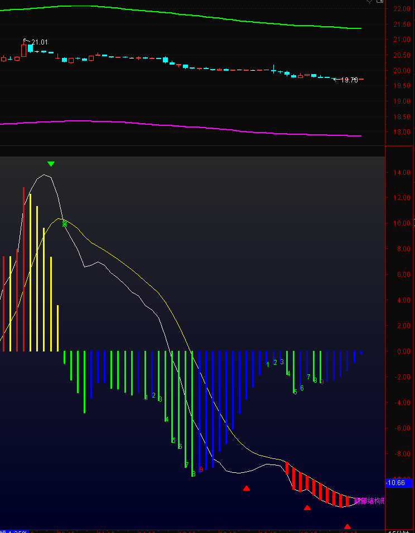Select the green X crossover marker
Image resolution: width=415 pixels, height=533 pixels.
pyautogui.click(x=64, y=224)
